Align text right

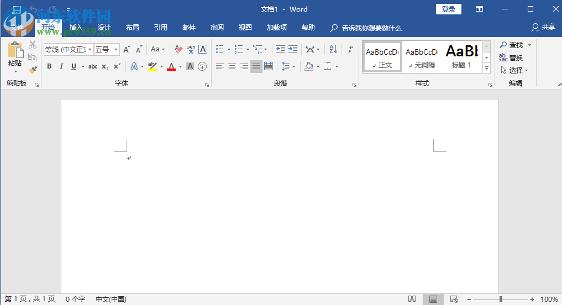point(244,66)
